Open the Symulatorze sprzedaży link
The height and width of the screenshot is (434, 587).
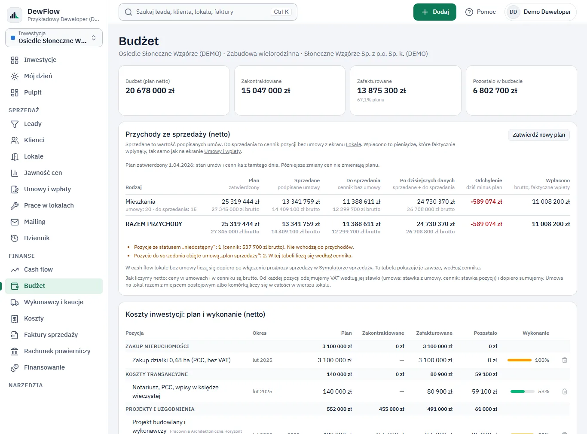pos(345,268)
